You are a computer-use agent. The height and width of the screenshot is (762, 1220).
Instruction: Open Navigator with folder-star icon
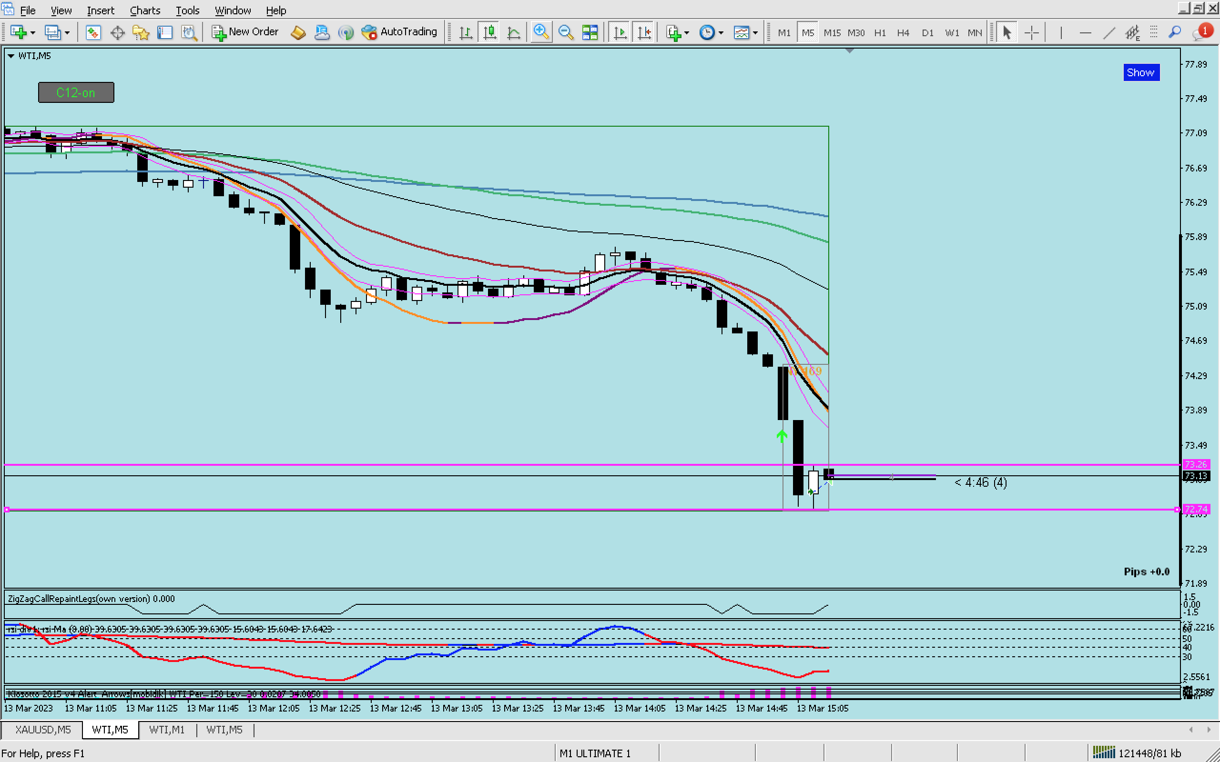pyautogui.click(x=141, y=33)
